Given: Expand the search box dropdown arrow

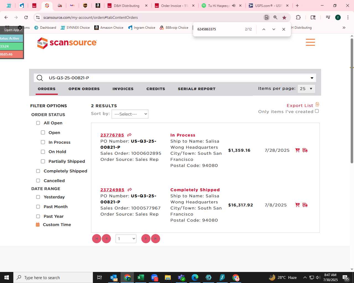Looking at the screenshot, I should (x=312, y=78).
